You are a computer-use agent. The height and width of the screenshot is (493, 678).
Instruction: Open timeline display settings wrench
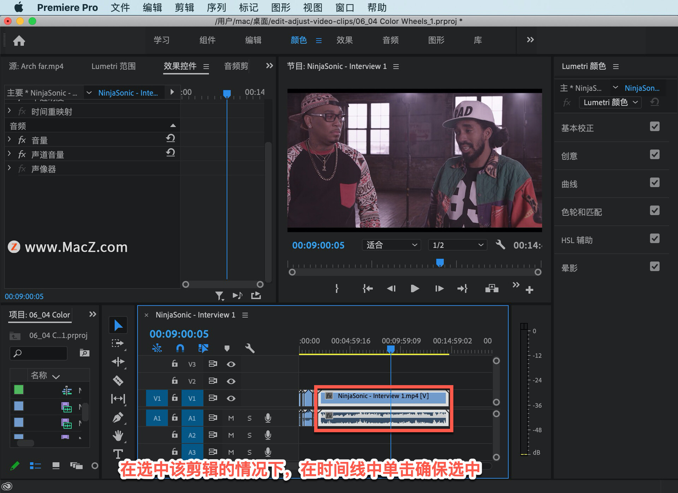pyautogui.click(x=250, y=349)
